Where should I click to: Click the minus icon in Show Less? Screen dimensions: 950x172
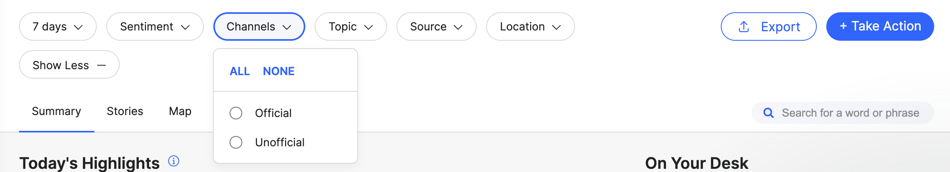click(102, 65)
